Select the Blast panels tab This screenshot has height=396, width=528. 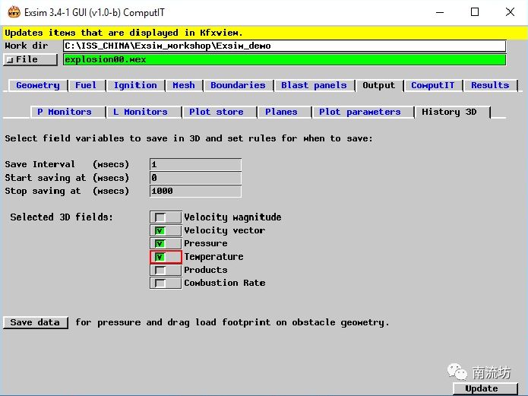coord(314,85)
